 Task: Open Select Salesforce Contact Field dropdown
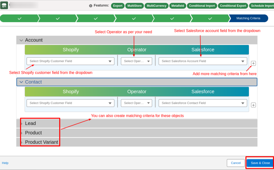(x=203, y=103)
